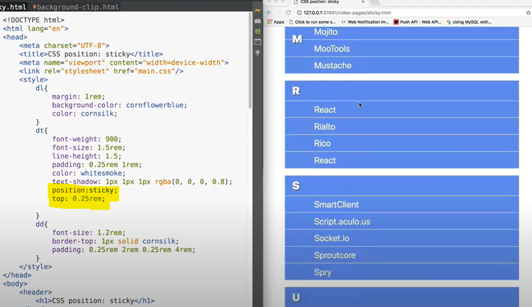This screenshot has height=307, width=532.
Task: Click the 'color: whitesmoke;' code line
Action: coord(89,173)
